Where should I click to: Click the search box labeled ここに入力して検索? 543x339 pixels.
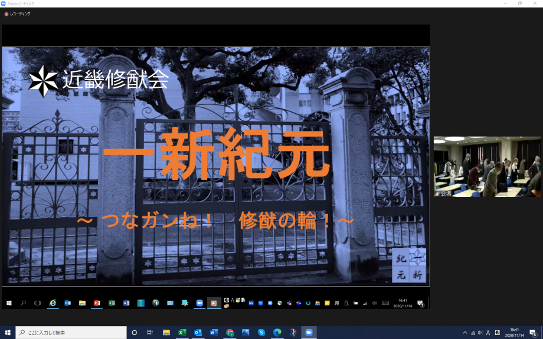[71, 333]
